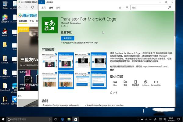Click forward arrow in Edge browser window
Screen dimensions: 183x122
coord(26,7)
